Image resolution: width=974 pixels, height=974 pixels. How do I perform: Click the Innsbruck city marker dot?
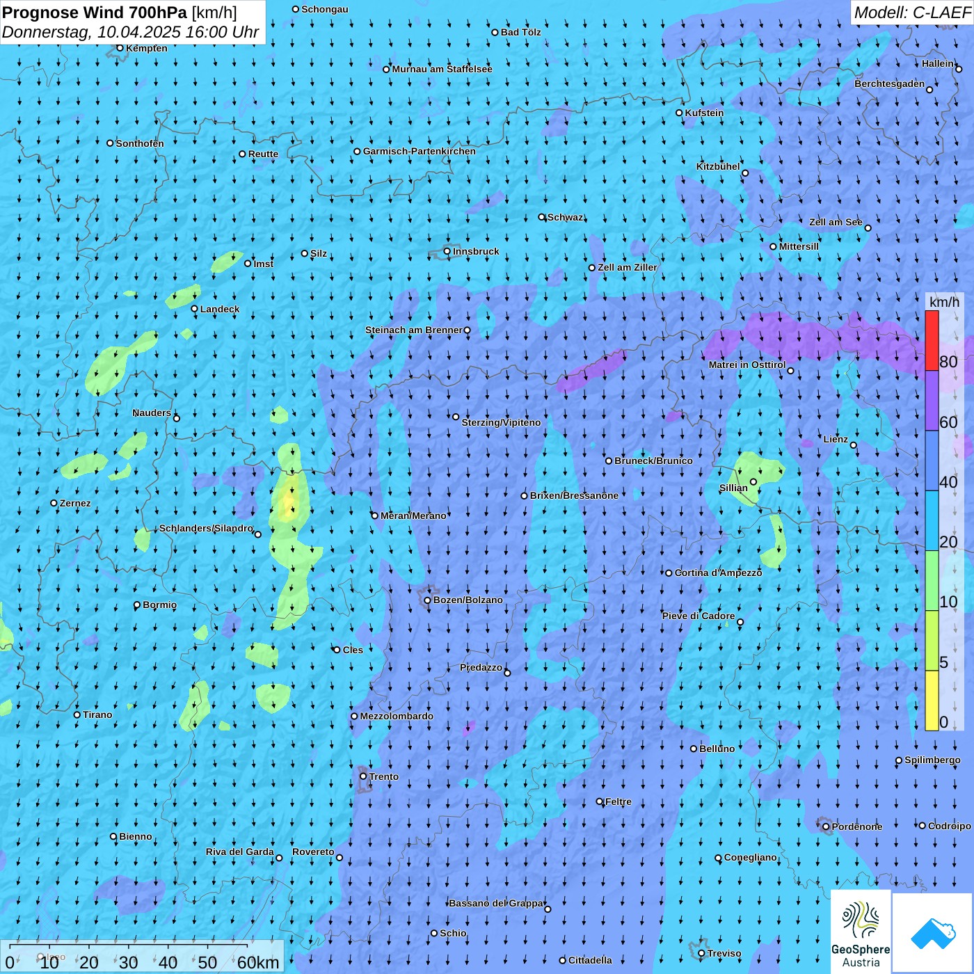coord(447,251)
